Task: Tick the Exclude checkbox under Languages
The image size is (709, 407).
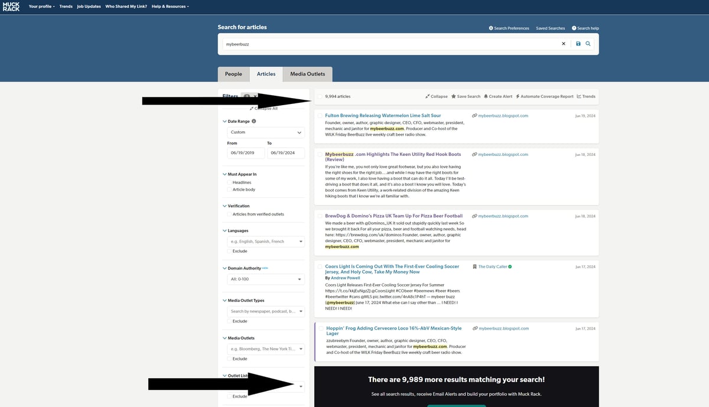Action: pos(229,251)
